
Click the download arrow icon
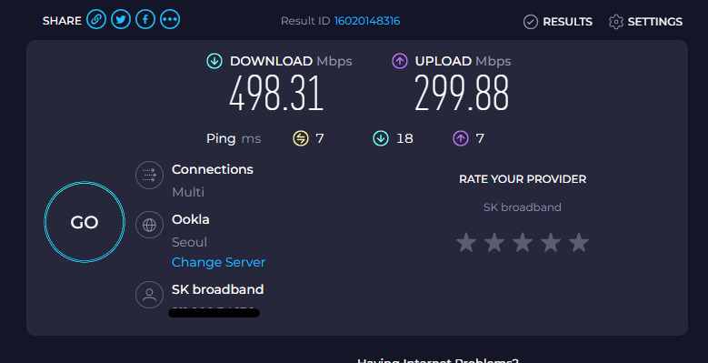point(214,61)
